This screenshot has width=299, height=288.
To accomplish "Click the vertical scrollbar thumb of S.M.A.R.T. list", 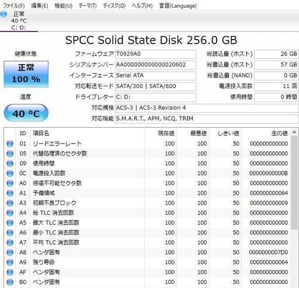I will tap(294, 182).
